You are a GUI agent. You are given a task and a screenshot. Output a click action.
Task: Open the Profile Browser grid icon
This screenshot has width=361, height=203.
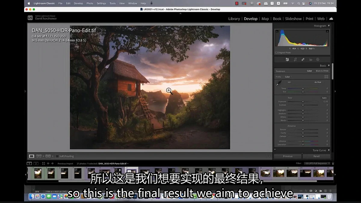pyautogui.click(x=326, y=77)
